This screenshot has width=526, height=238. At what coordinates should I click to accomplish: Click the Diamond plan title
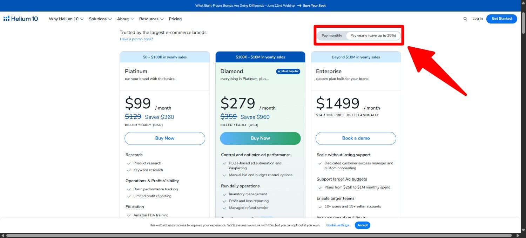point(232,71)
